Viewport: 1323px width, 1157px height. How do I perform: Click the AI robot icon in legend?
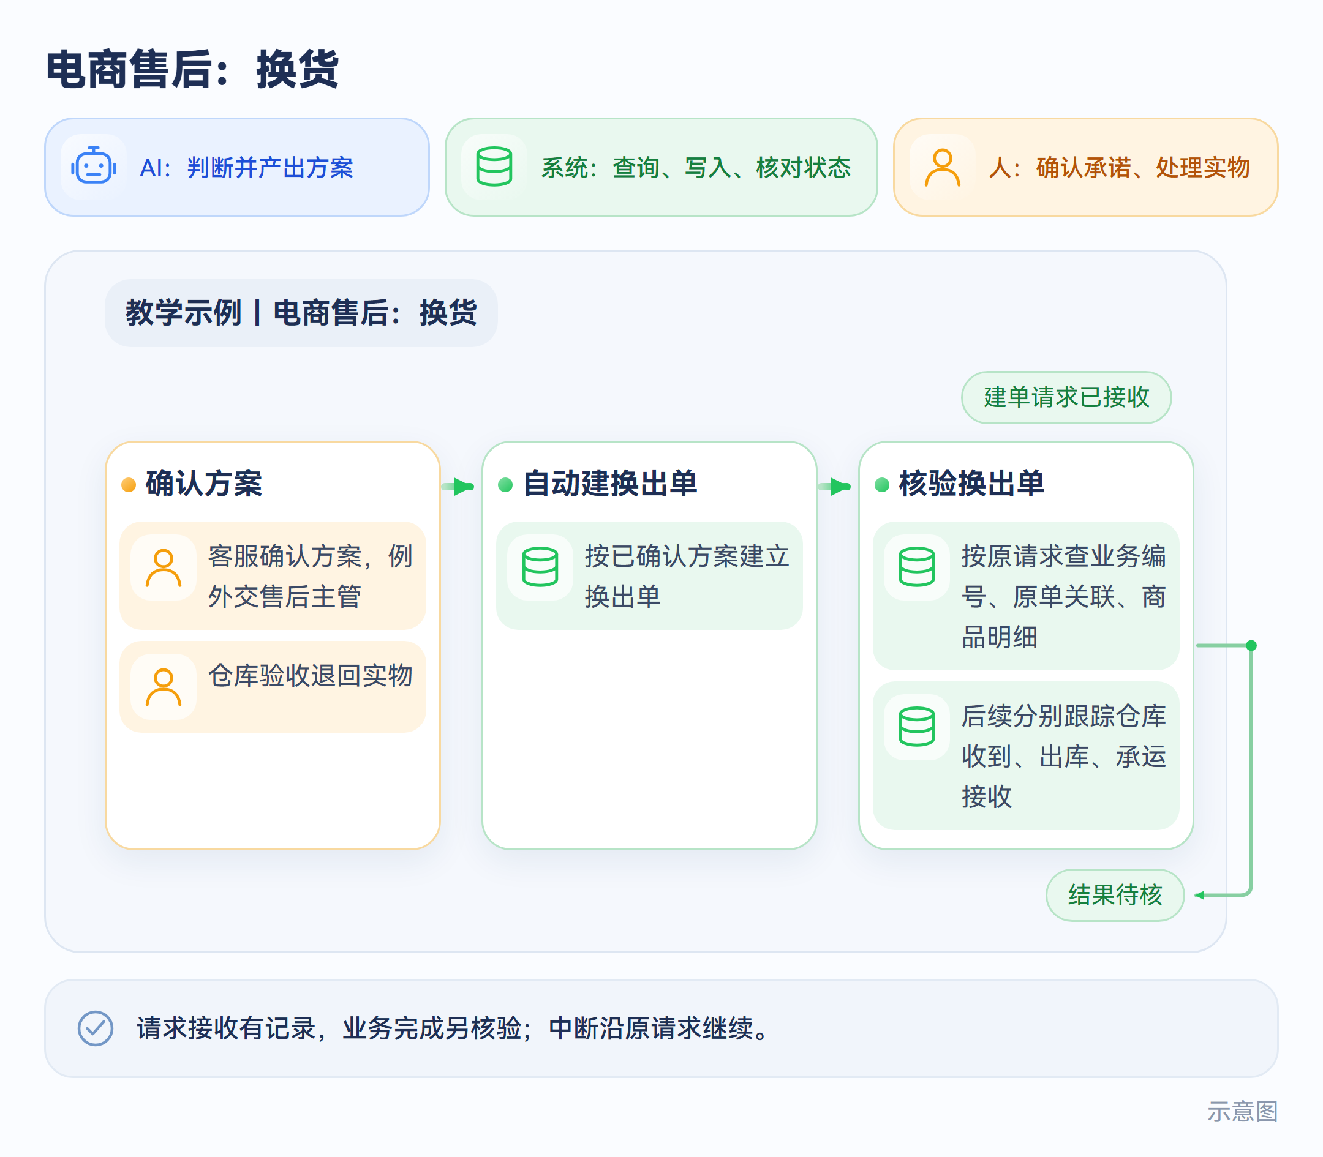94,167
